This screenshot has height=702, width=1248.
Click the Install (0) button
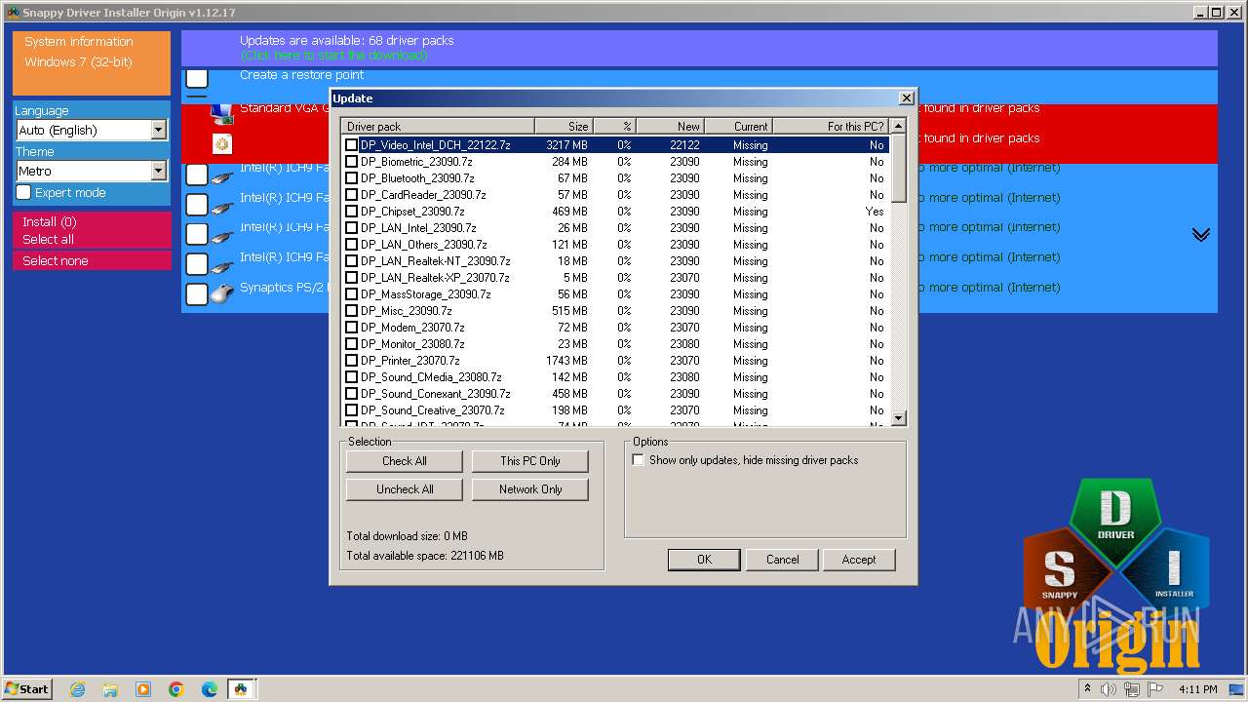pos(92,221)
